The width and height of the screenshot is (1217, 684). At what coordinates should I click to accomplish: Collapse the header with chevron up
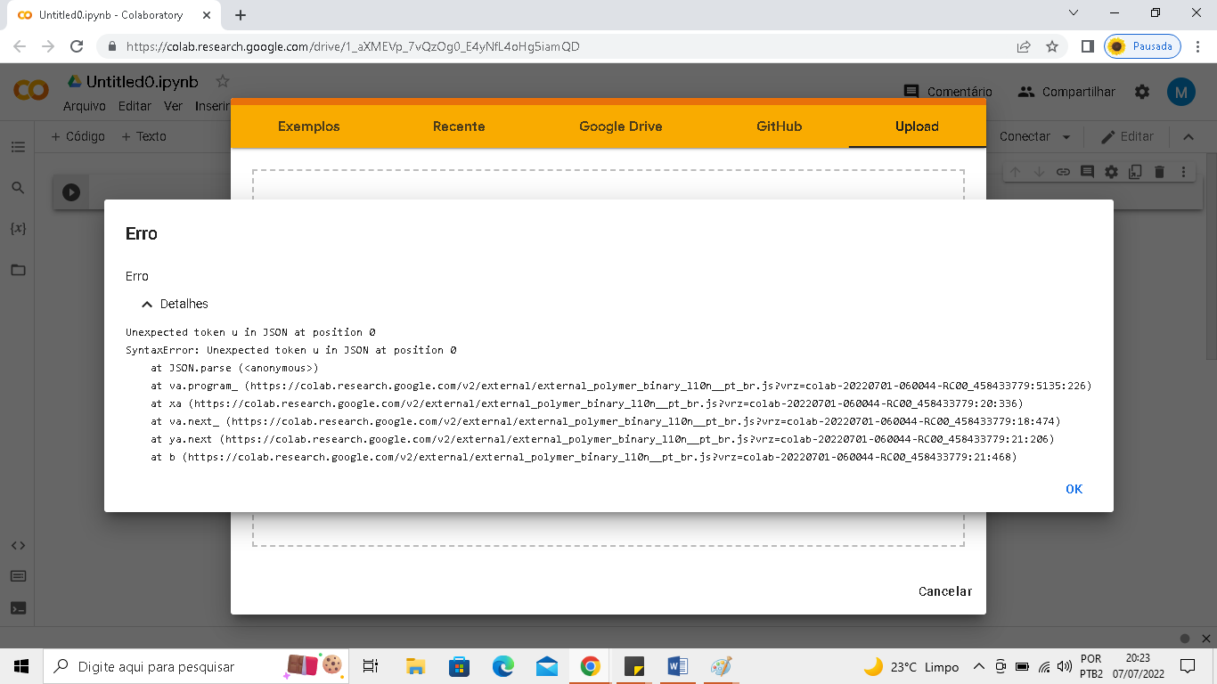(x=1188, y=137)
